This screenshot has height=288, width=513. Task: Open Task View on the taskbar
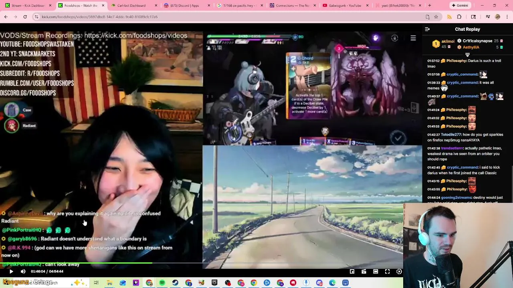[x=96, y=283]
